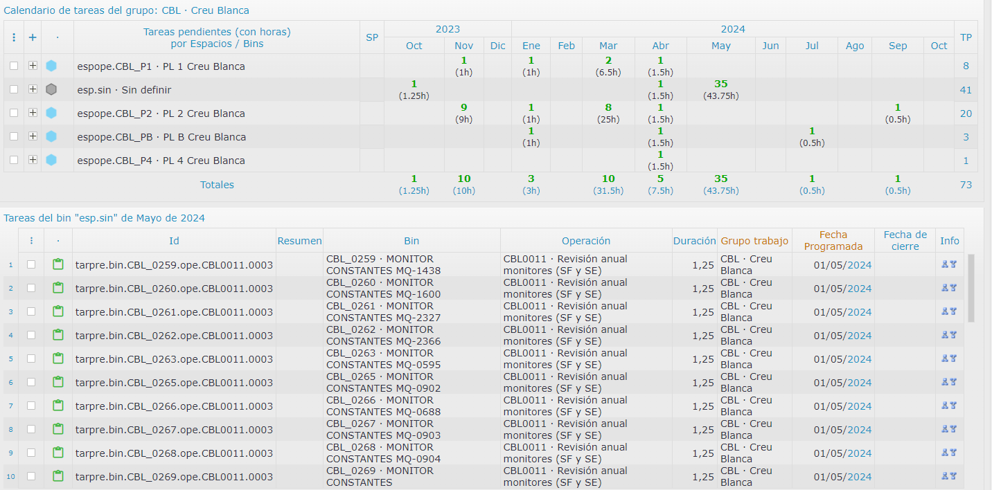Image resolution: width=992 pixels, height=490 pixels.
Task: Click the gray hexagon icon for esp.sin
Action: tap(51, 90)
